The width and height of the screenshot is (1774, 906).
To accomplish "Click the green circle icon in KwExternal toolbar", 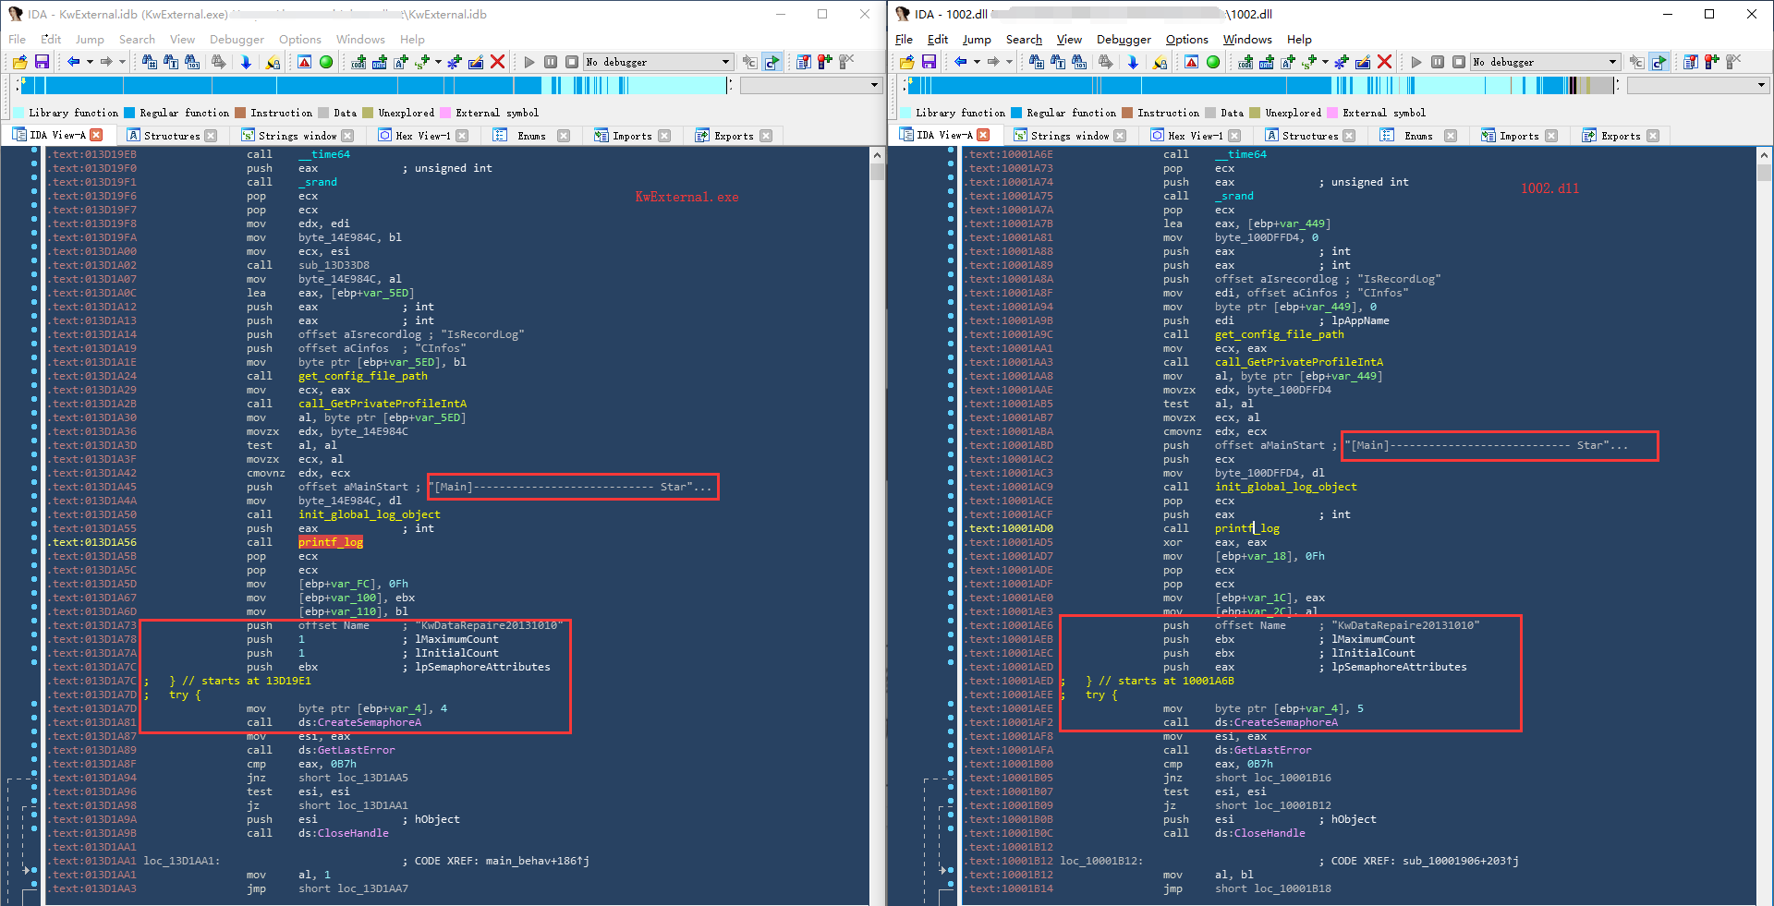I will click(326, 62).
